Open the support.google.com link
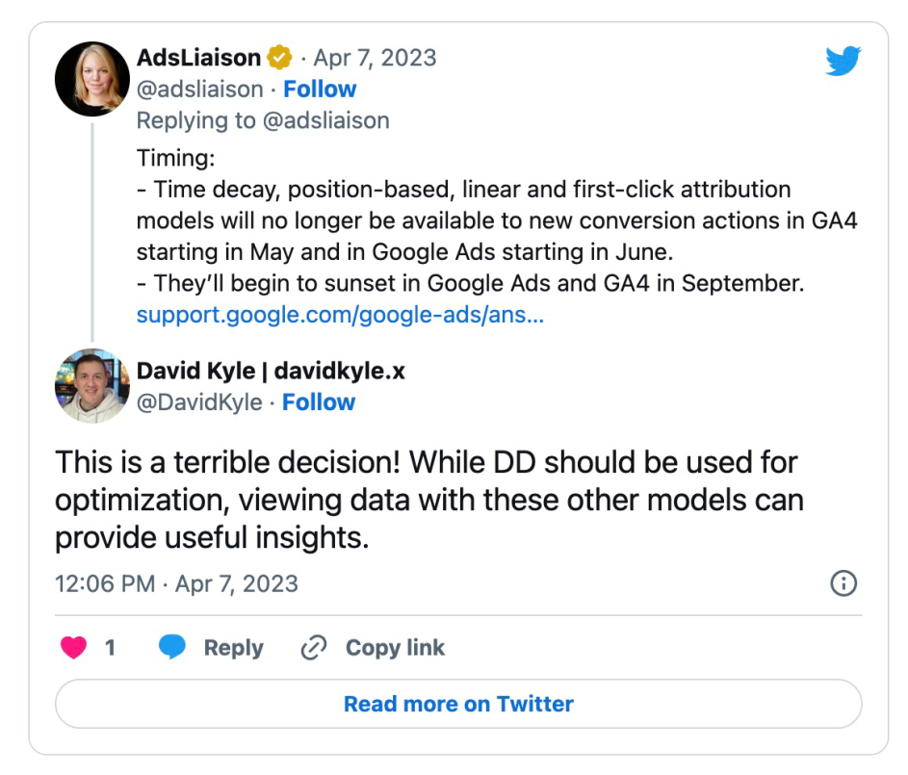 (x=340, y=315)
